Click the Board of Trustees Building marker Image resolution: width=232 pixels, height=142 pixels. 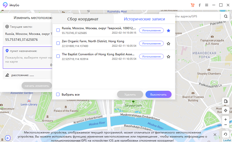coord(193,93)
